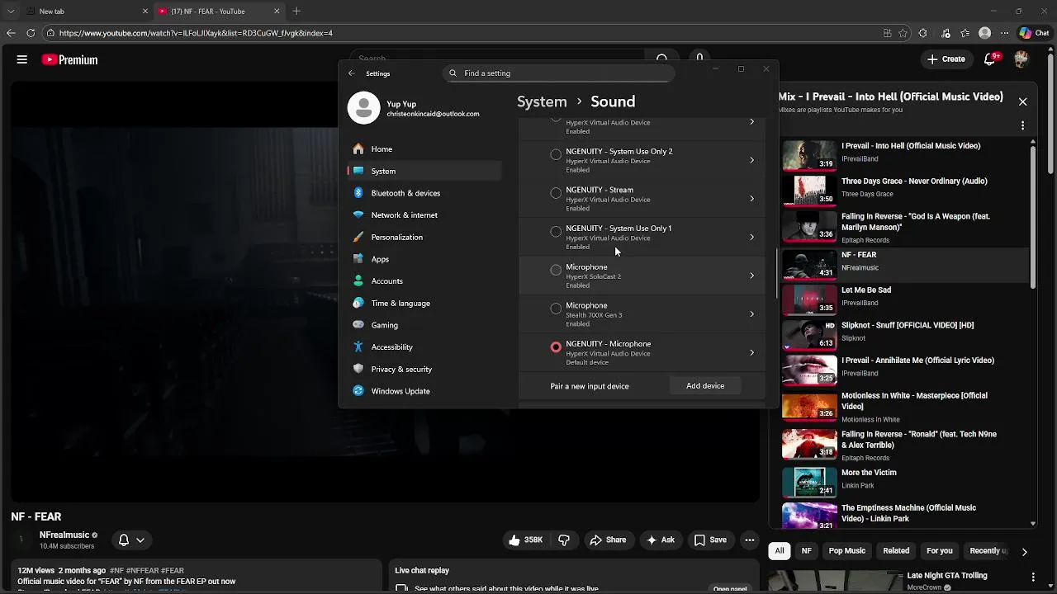Open new browser tab with plus icon
This screenshot has height=594, width=1057.
point(296,11)
